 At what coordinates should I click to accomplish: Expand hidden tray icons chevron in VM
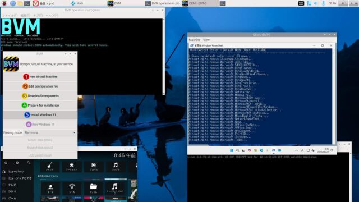point(296,150)
